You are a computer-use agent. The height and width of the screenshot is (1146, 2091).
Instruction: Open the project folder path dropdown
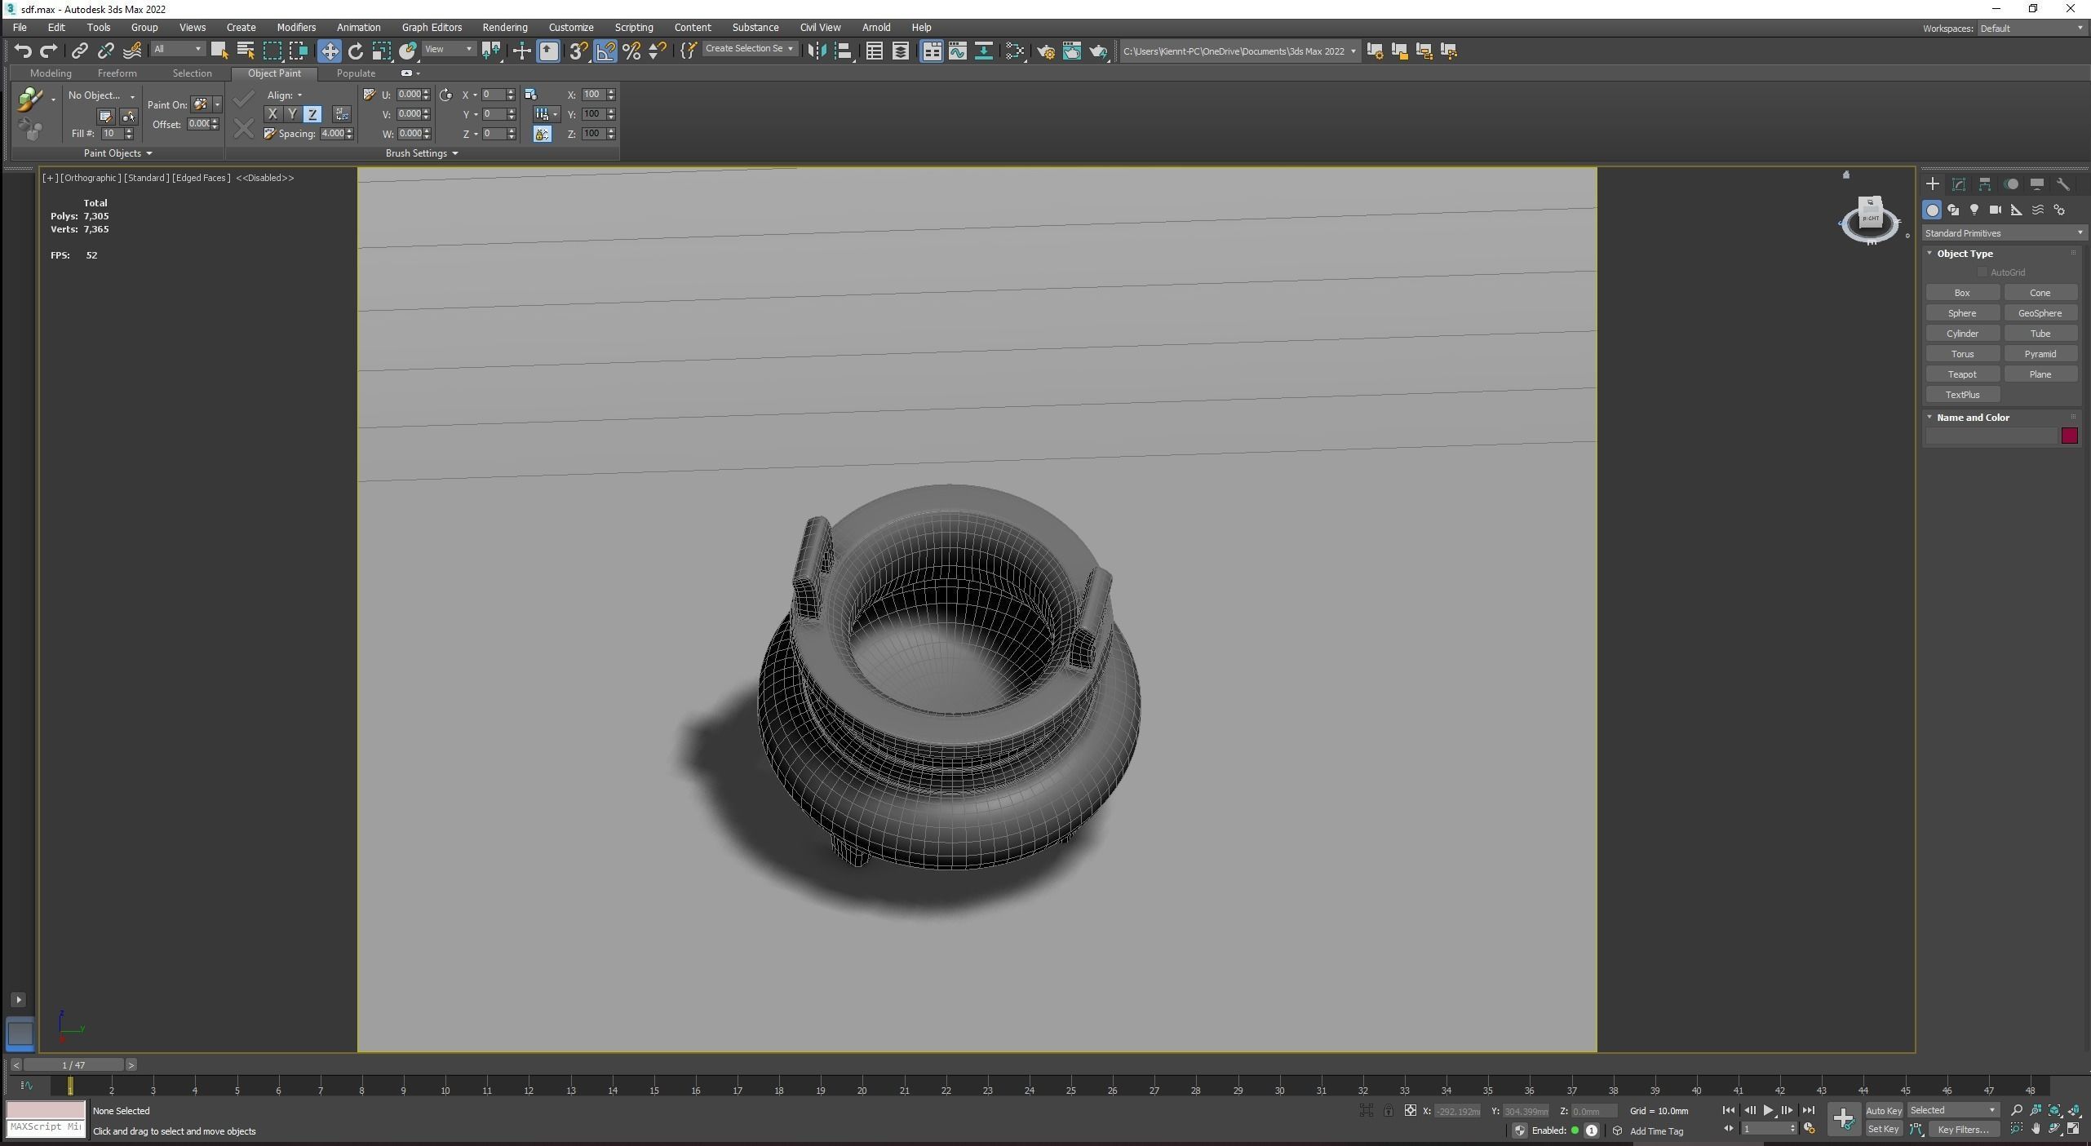[1239, 51]
